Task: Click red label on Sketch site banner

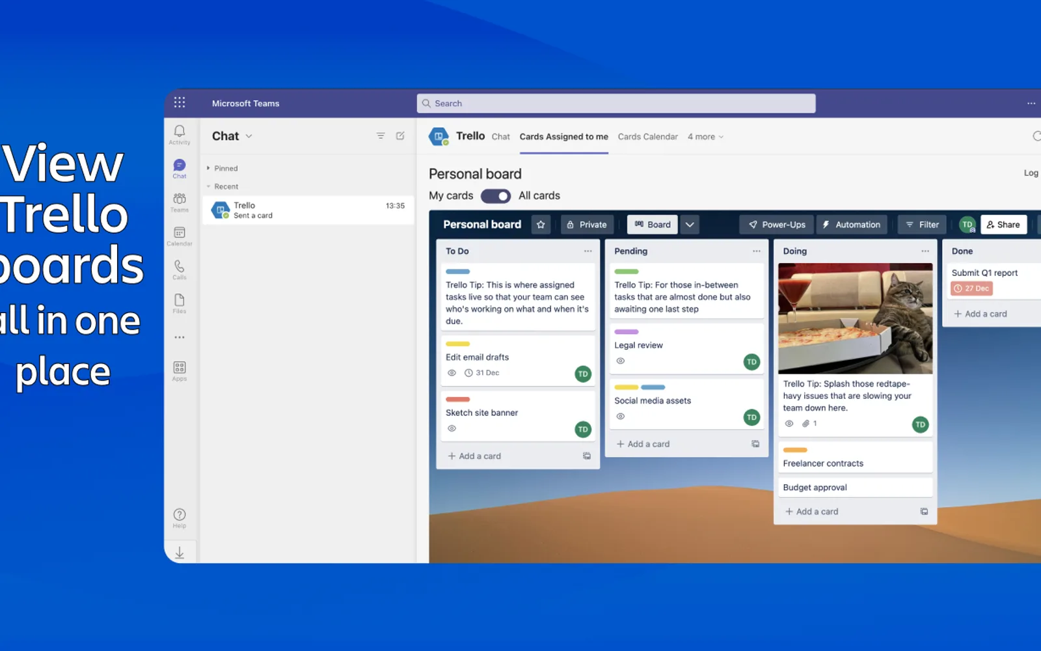Action: pyautogui.click(x=457, y=399)
